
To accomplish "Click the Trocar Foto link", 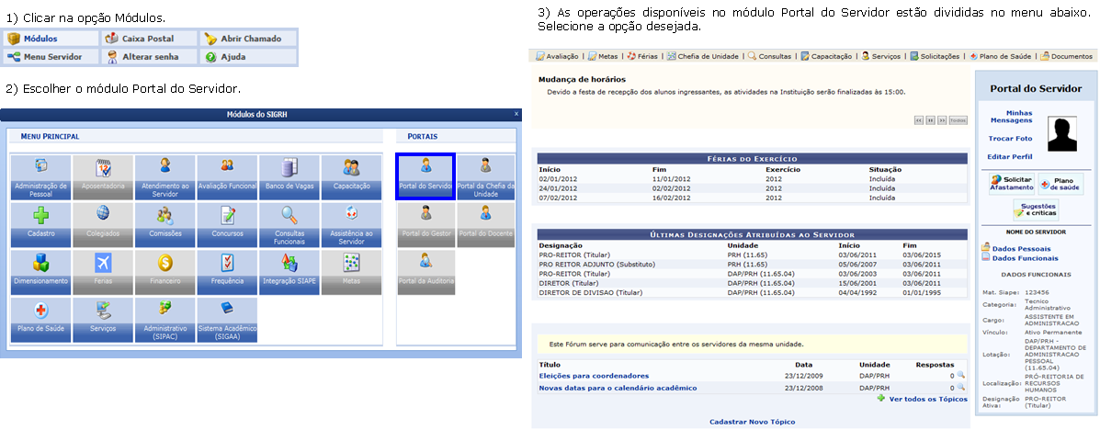I will 1010,139.
